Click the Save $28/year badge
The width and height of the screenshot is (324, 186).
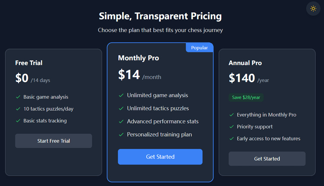(x=246, y=97)
